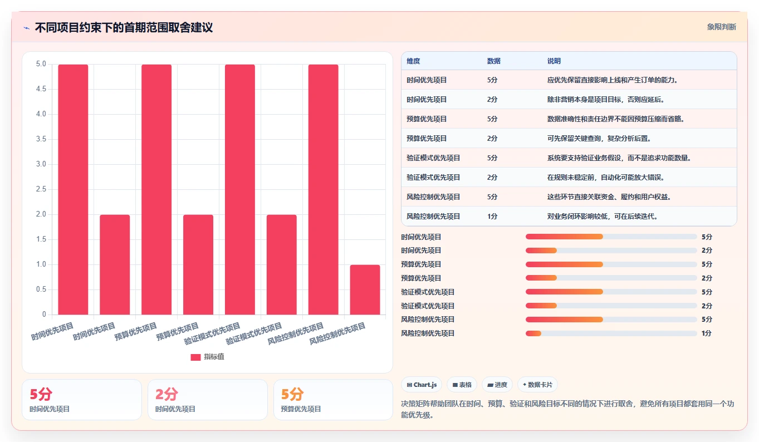Click the 预算优先项目 chart bar at 2.0
The width and height of the screenshot is (759, 442).
(x=198, y=264)
